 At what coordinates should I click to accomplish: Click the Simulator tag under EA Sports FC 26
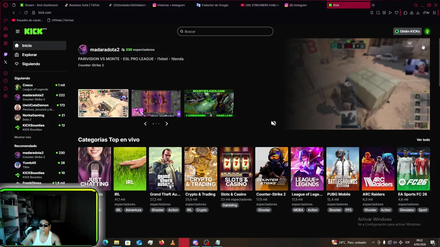(407, 210)
